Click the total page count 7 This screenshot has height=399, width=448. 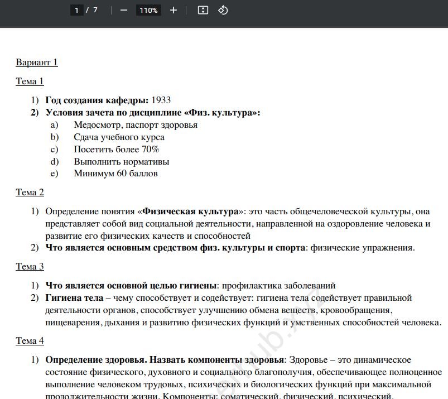[95, 10]
